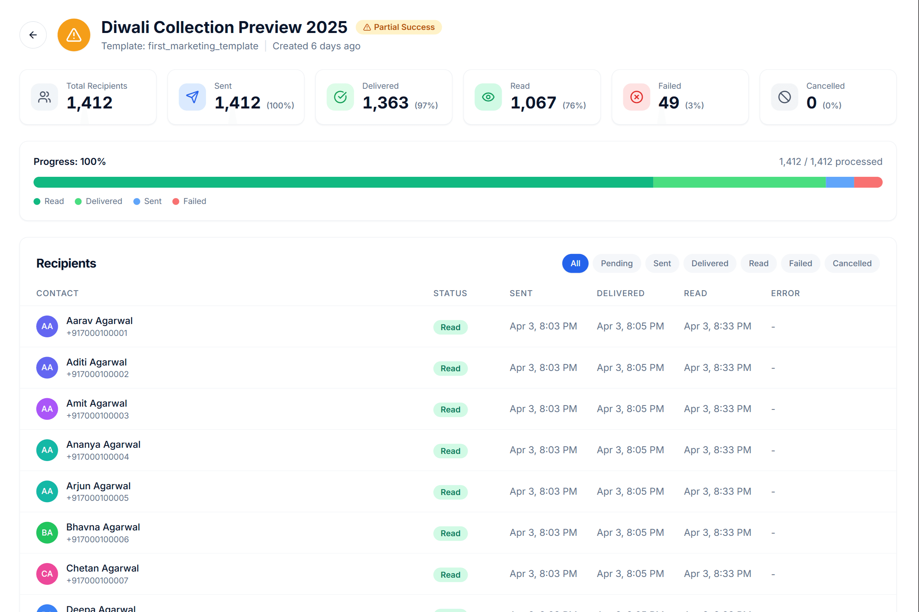This screenshot has width=919, height=612.
Task: Click the Read legend dot
Action: tap(37, 201)
